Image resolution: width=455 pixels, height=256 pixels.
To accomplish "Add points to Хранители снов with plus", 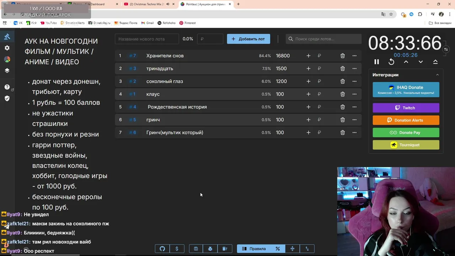I will [x=309, y=56].
